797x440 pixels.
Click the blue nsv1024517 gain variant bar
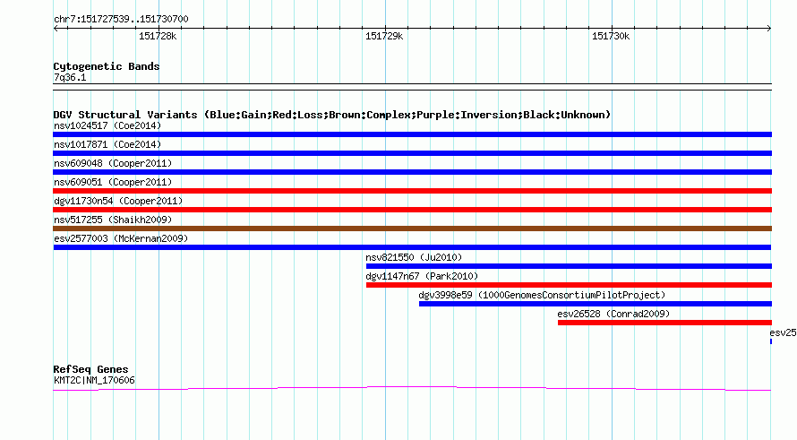pos(412,134)
